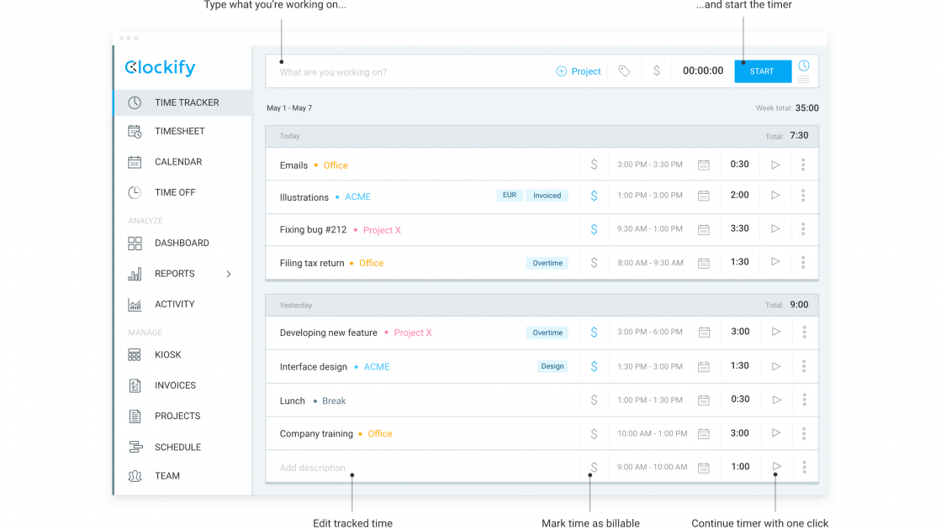Open the calendar picker for the Lunch entry
The height and width of the screenshot is (529, 941).
pyautogui.click(x=703, y=400)
